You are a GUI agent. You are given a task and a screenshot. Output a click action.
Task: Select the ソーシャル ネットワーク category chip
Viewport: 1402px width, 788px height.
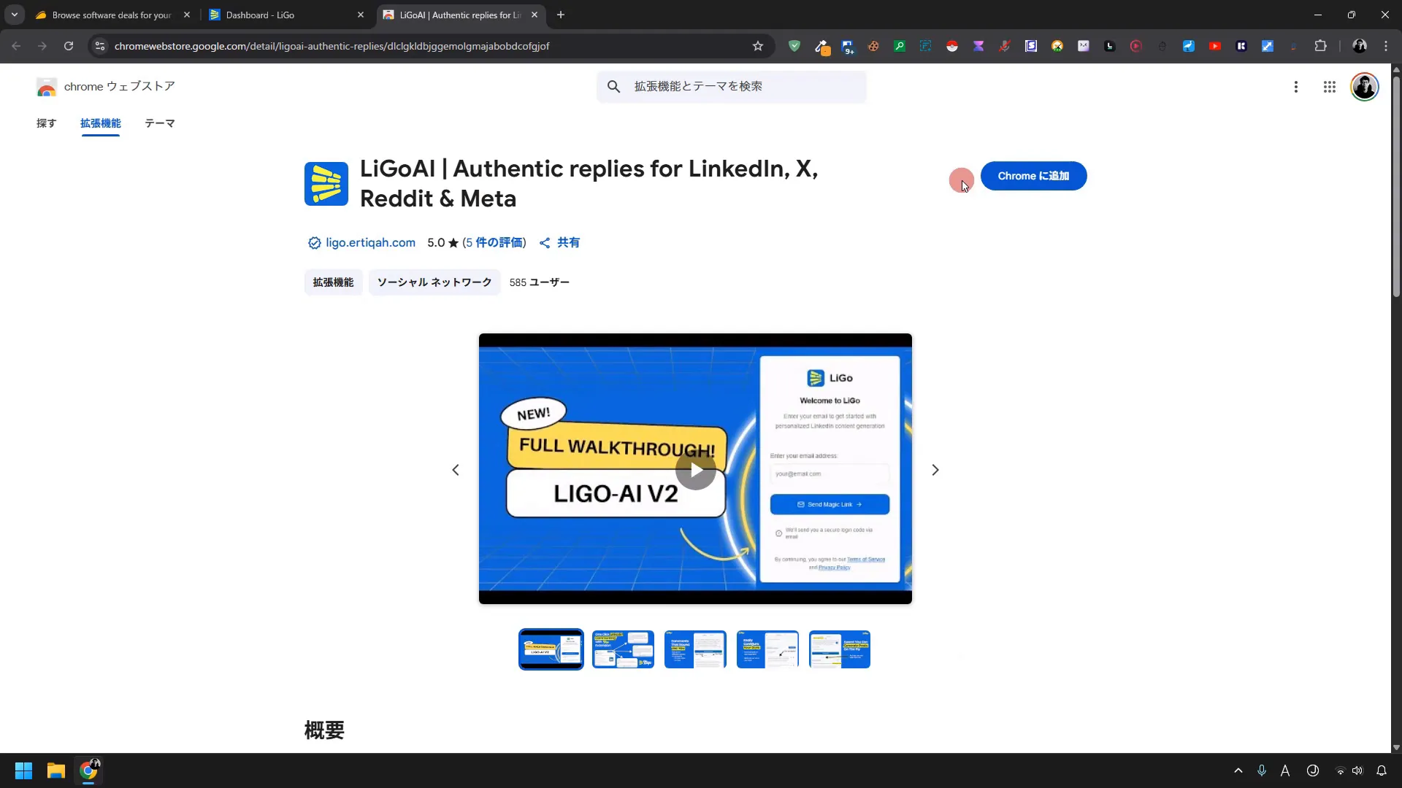tap(434, 282)
